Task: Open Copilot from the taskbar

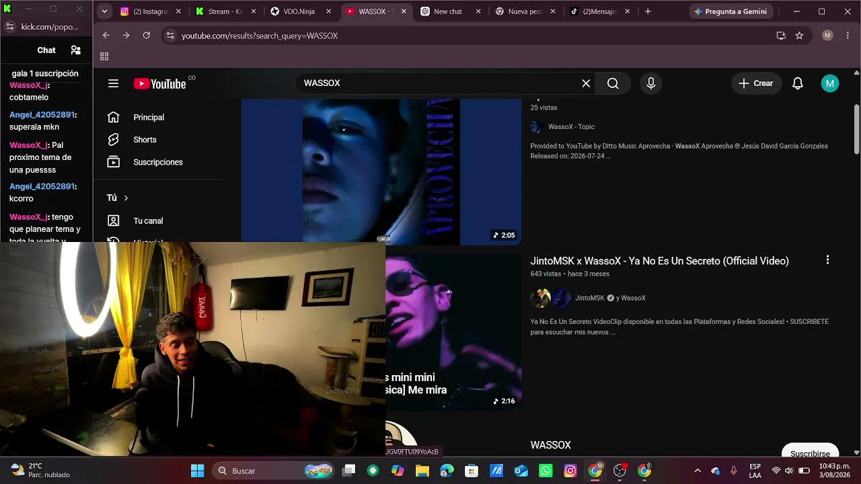Action: pyautogui.click(x=398, y=471)
